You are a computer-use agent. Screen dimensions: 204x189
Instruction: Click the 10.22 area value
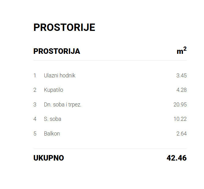click(x=180, y=119)
